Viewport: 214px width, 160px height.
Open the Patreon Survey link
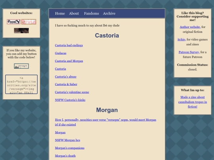click(x=189, y=52)
